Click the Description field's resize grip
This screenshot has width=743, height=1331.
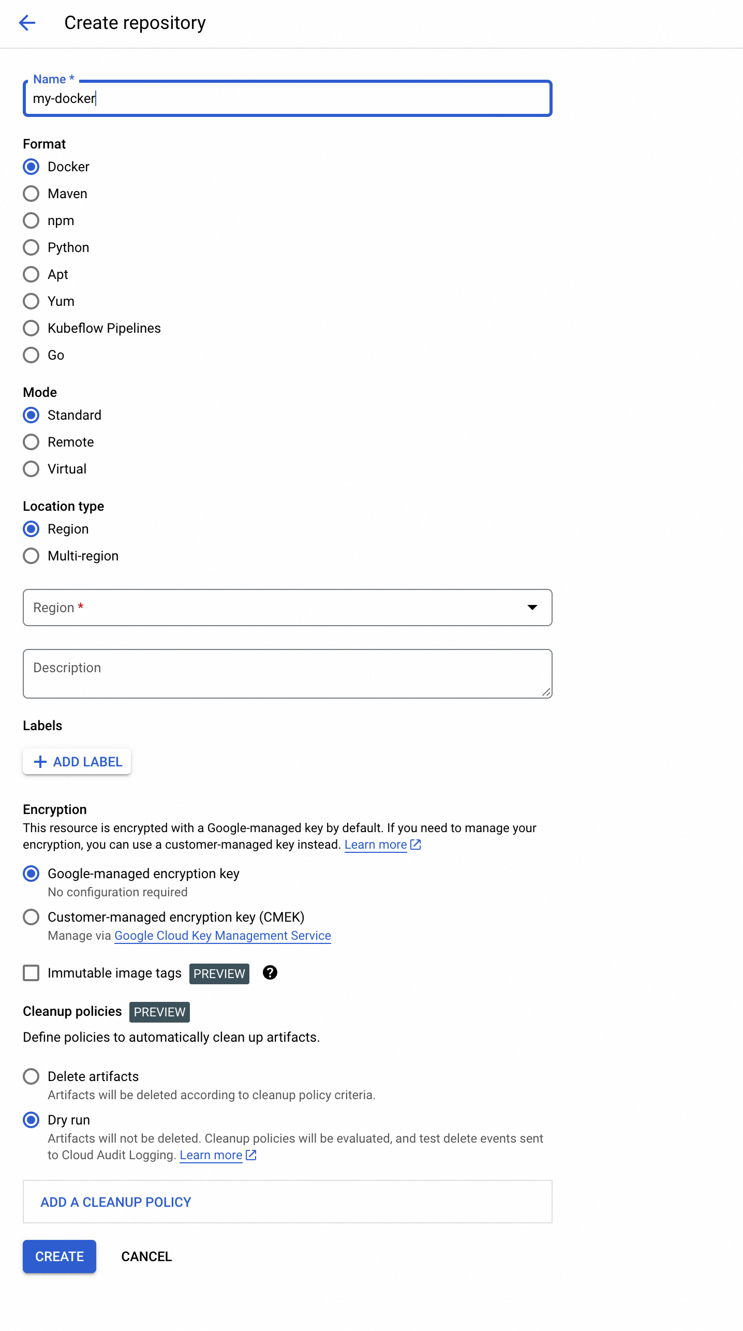[546, 692]
